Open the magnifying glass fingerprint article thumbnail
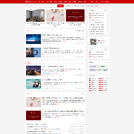Viewport: 134px width, 134px height. click(33, 52)
